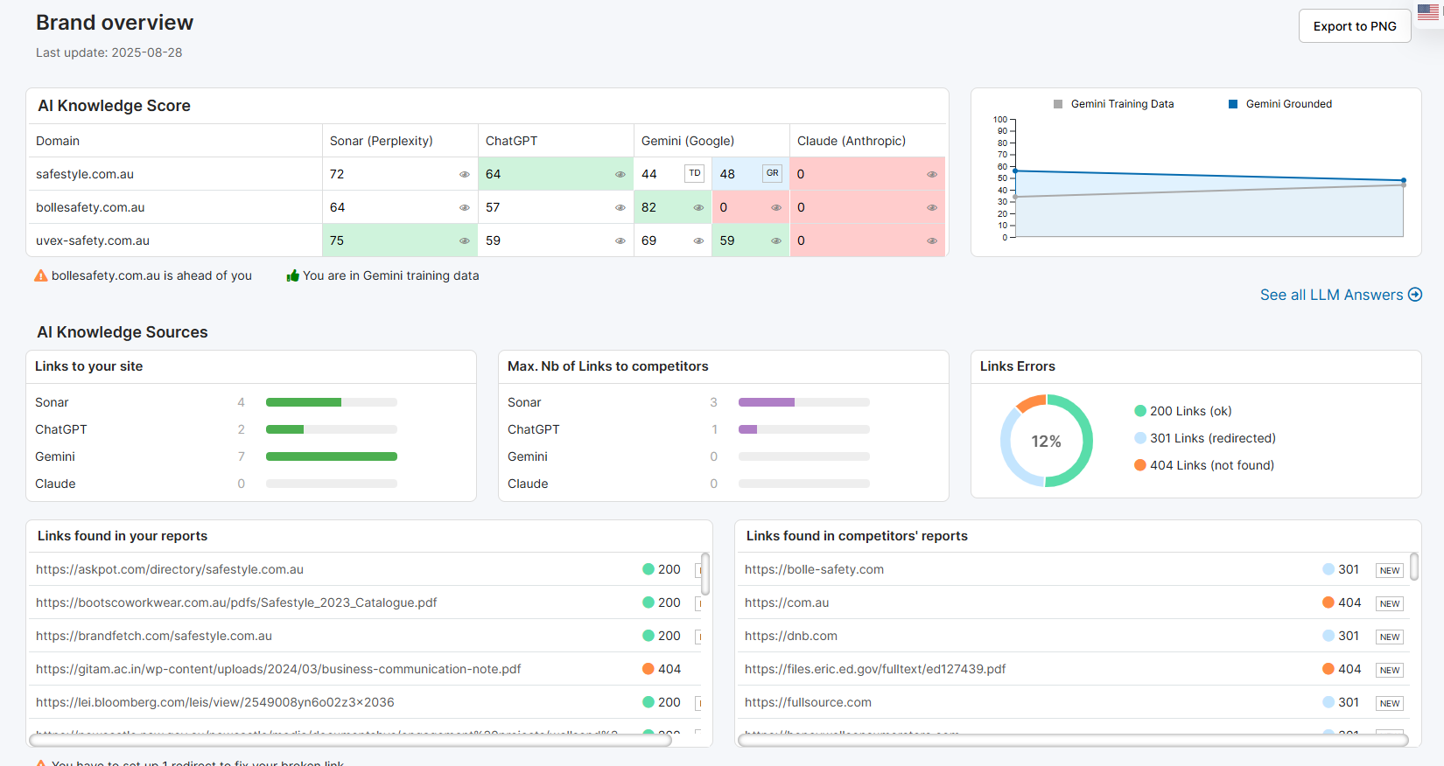
Task: Open the fullsource.com competitor link
Action: [808, 702]
